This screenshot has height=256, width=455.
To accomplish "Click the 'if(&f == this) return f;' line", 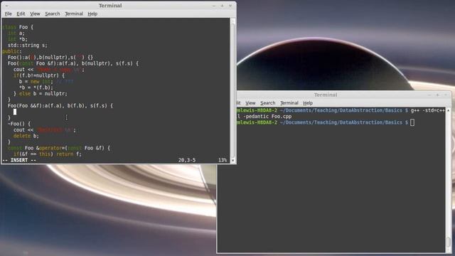I will [48, 154].
